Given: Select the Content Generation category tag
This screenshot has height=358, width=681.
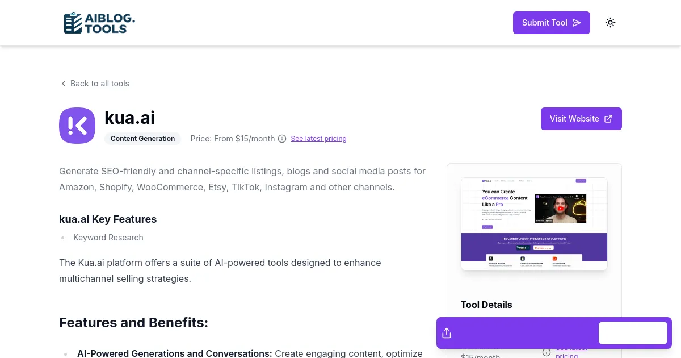Looking at the screenshot, I should pyautogui.click(x=142, y=139).
